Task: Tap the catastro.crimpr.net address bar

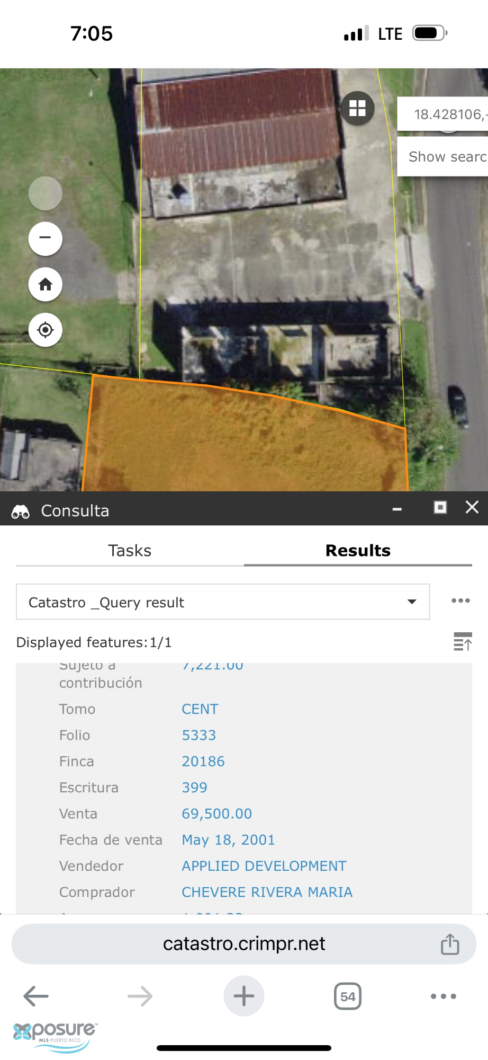Action: point(244,944)
